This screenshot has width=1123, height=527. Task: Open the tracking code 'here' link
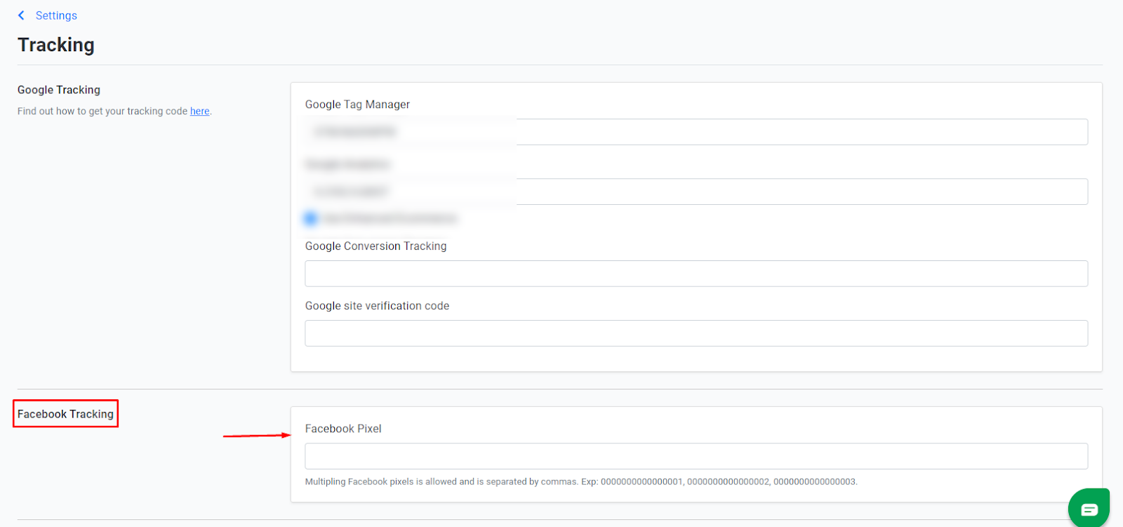[x=199, y=111]
